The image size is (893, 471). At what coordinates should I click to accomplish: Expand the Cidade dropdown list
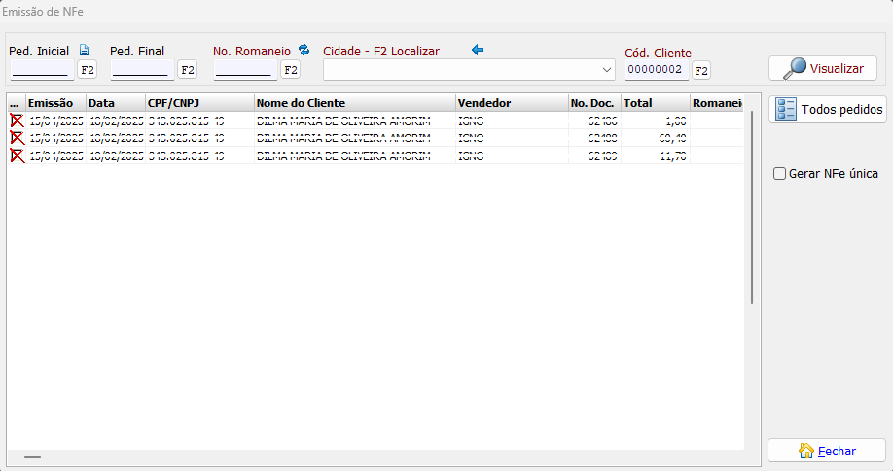click(607, 70)
